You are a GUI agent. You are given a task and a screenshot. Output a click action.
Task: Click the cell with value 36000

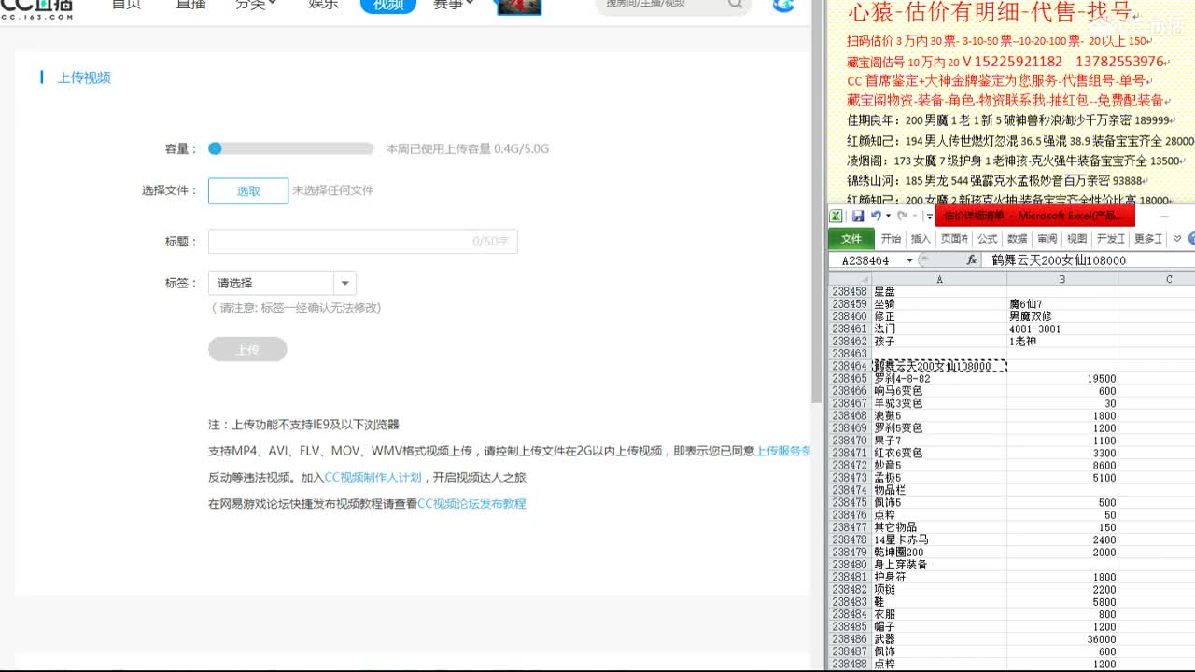tap(1062, 639)
